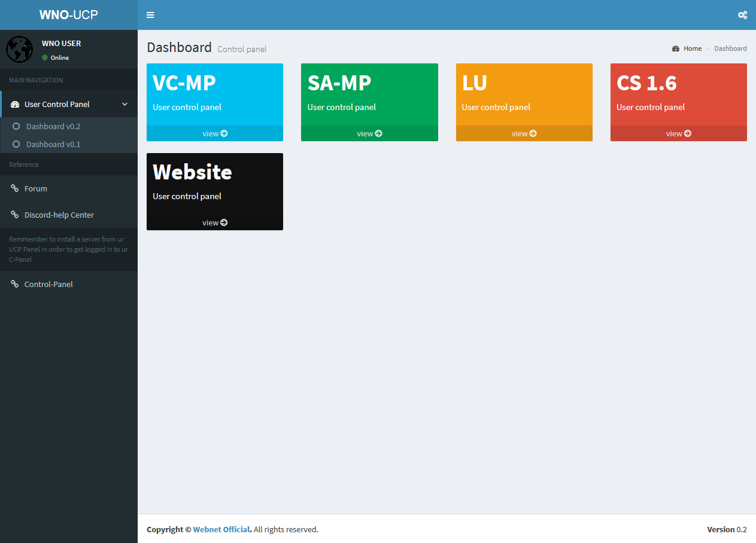Click the Version 0.2 footer text
This screenshot has height=543, width=756.
point(727,529)
